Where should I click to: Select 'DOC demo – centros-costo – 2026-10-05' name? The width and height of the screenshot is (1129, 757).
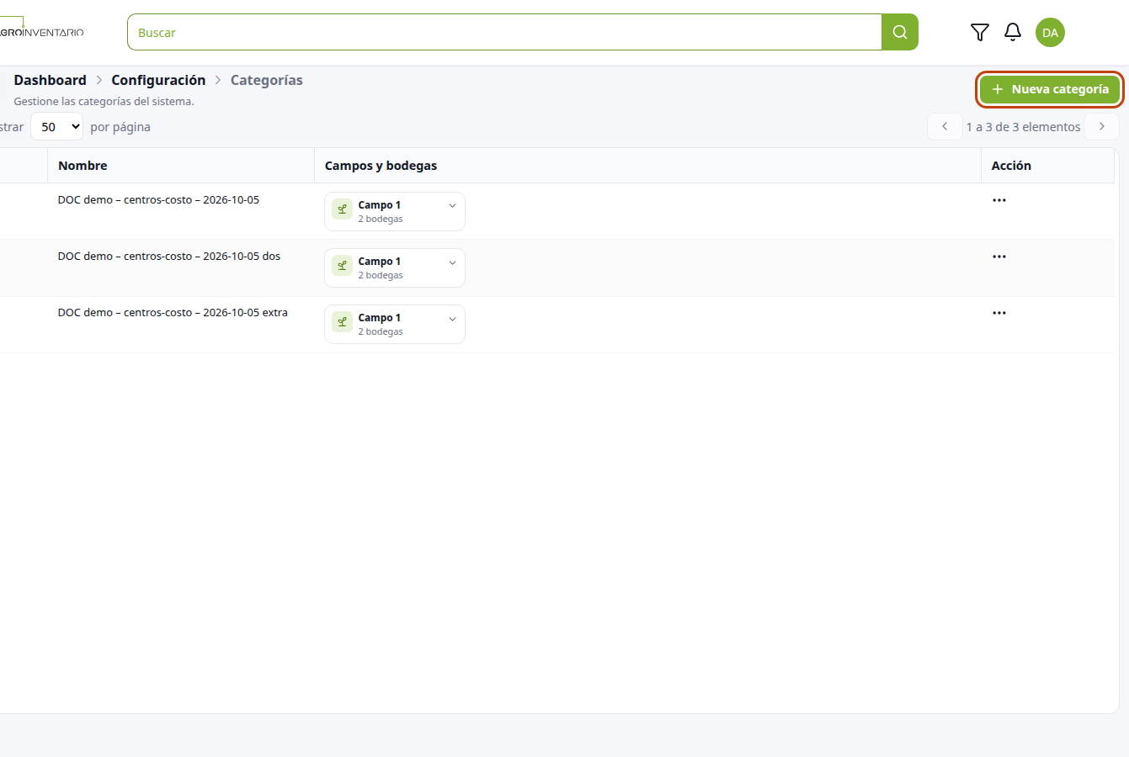(158, 200)
